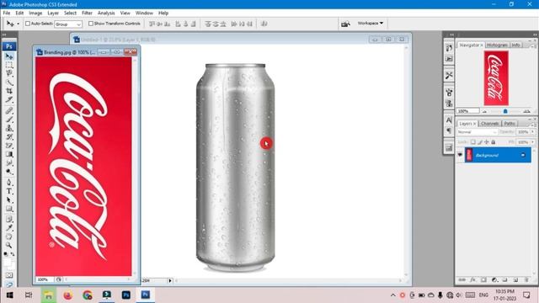Hide the Background layer eye icon
Image resolution: width=539 pixels, height=303 pixels.
(460, 155)
